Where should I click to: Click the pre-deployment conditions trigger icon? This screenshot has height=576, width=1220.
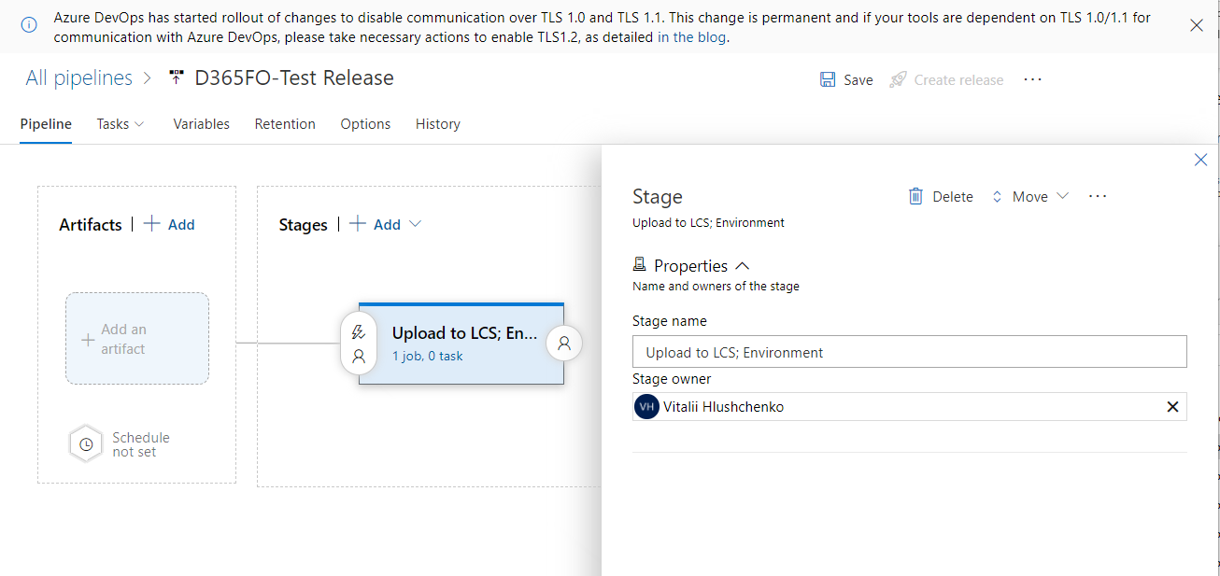coord(358,332)
